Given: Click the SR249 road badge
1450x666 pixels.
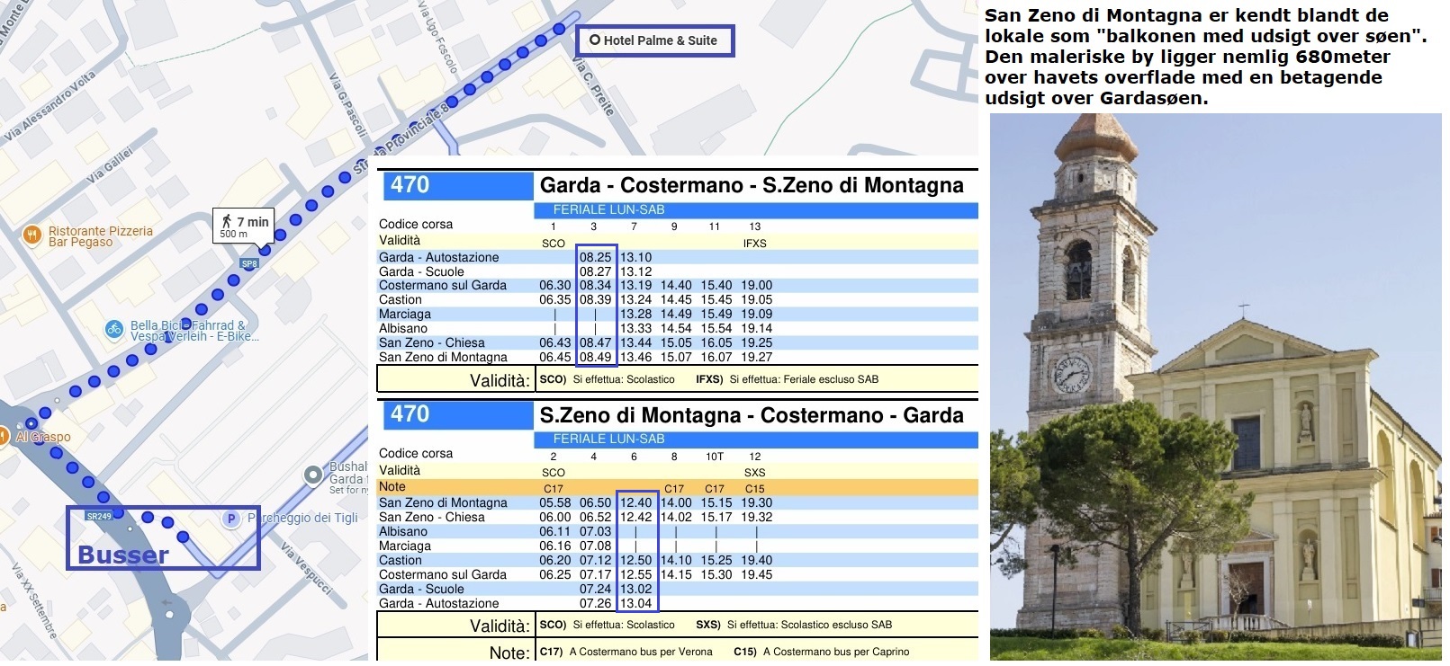Looking at the screenshot, I should [99, 516].
